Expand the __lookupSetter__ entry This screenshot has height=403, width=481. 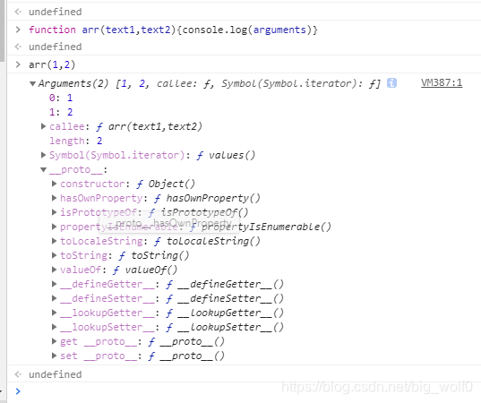tap(54, 327)
